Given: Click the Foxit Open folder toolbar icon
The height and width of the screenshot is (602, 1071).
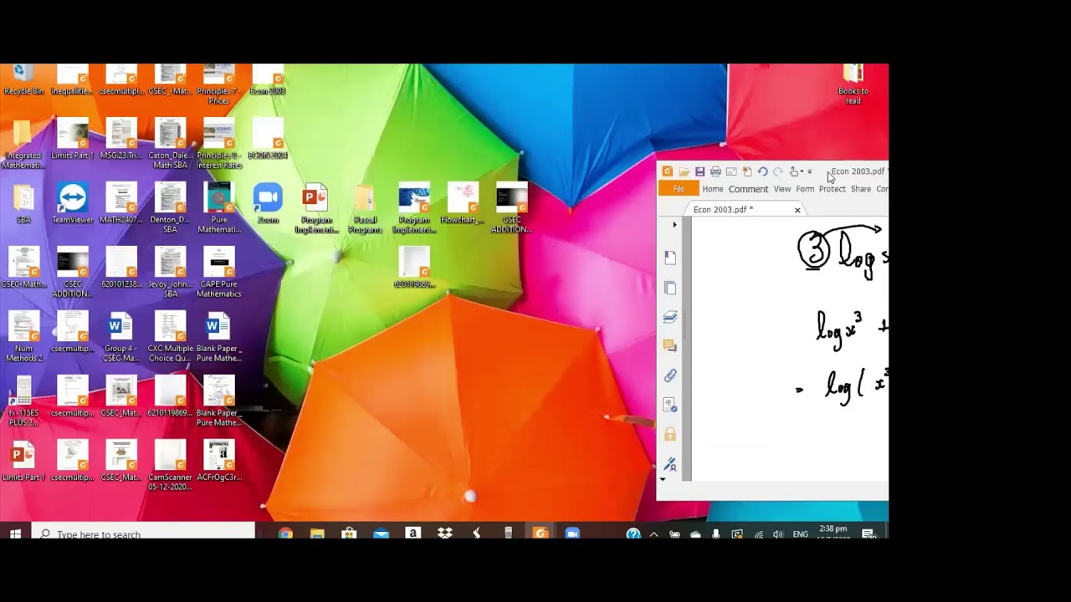Looking at the screenshot, I should click(x=684, y=171).
